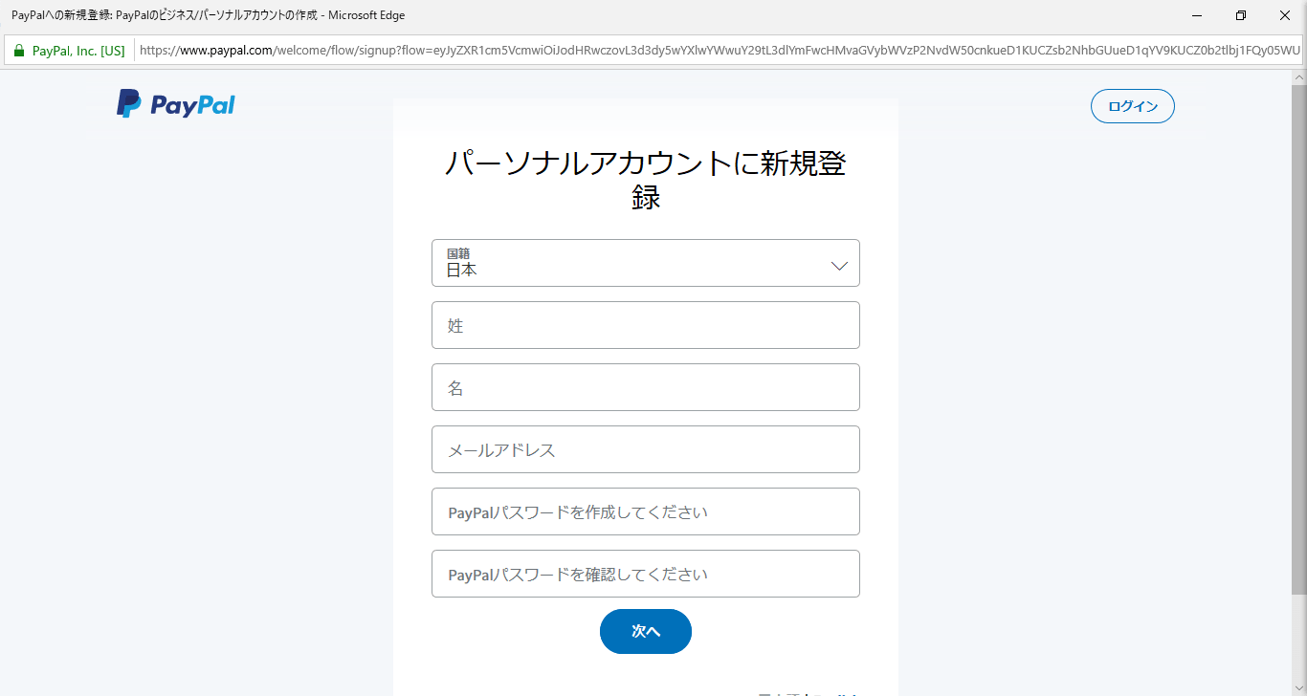The height and width of the screenshot is (696, 1307).
Task: Focus the メールアドレス email field
Action: [646, 449]
